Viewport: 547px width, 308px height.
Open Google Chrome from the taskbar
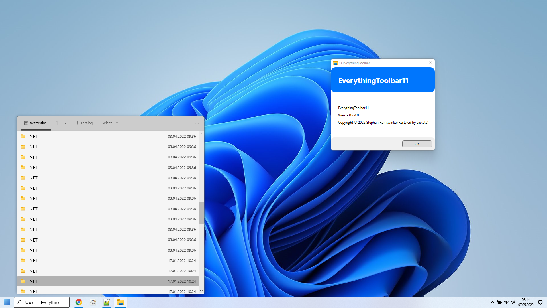pyautogui.click(x=79, y=302)
